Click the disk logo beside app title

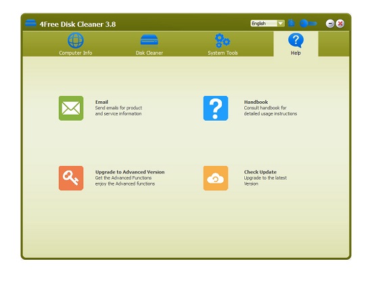[30, 24]
